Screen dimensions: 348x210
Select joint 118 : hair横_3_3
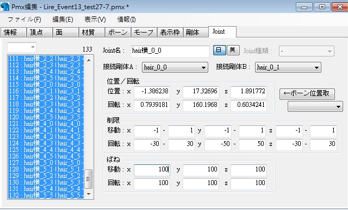46,104
